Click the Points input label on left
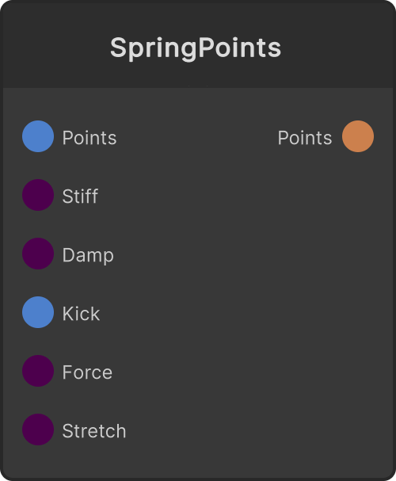 point(89,138)
